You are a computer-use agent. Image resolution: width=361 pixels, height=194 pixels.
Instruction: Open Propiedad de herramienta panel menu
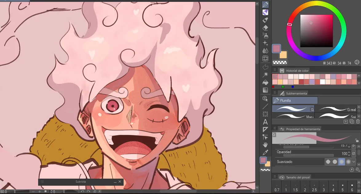(x=274, y=129)
